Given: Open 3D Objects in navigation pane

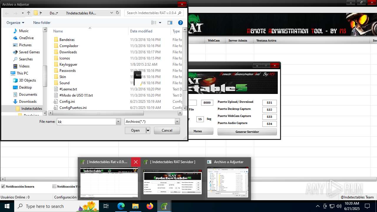Looking at the screenshot, I should (27, 80).
